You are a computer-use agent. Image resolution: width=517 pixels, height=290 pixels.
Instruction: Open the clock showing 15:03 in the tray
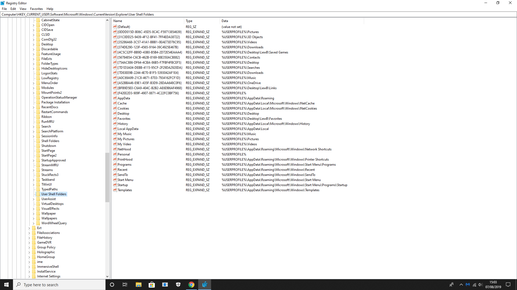point(493,285)
